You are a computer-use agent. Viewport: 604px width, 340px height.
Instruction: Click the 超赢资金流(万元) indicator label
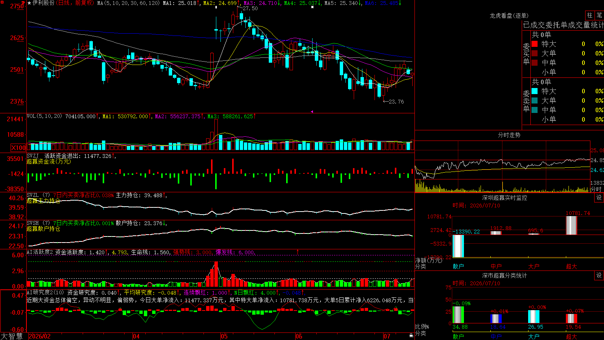click(x=49, y=161)
